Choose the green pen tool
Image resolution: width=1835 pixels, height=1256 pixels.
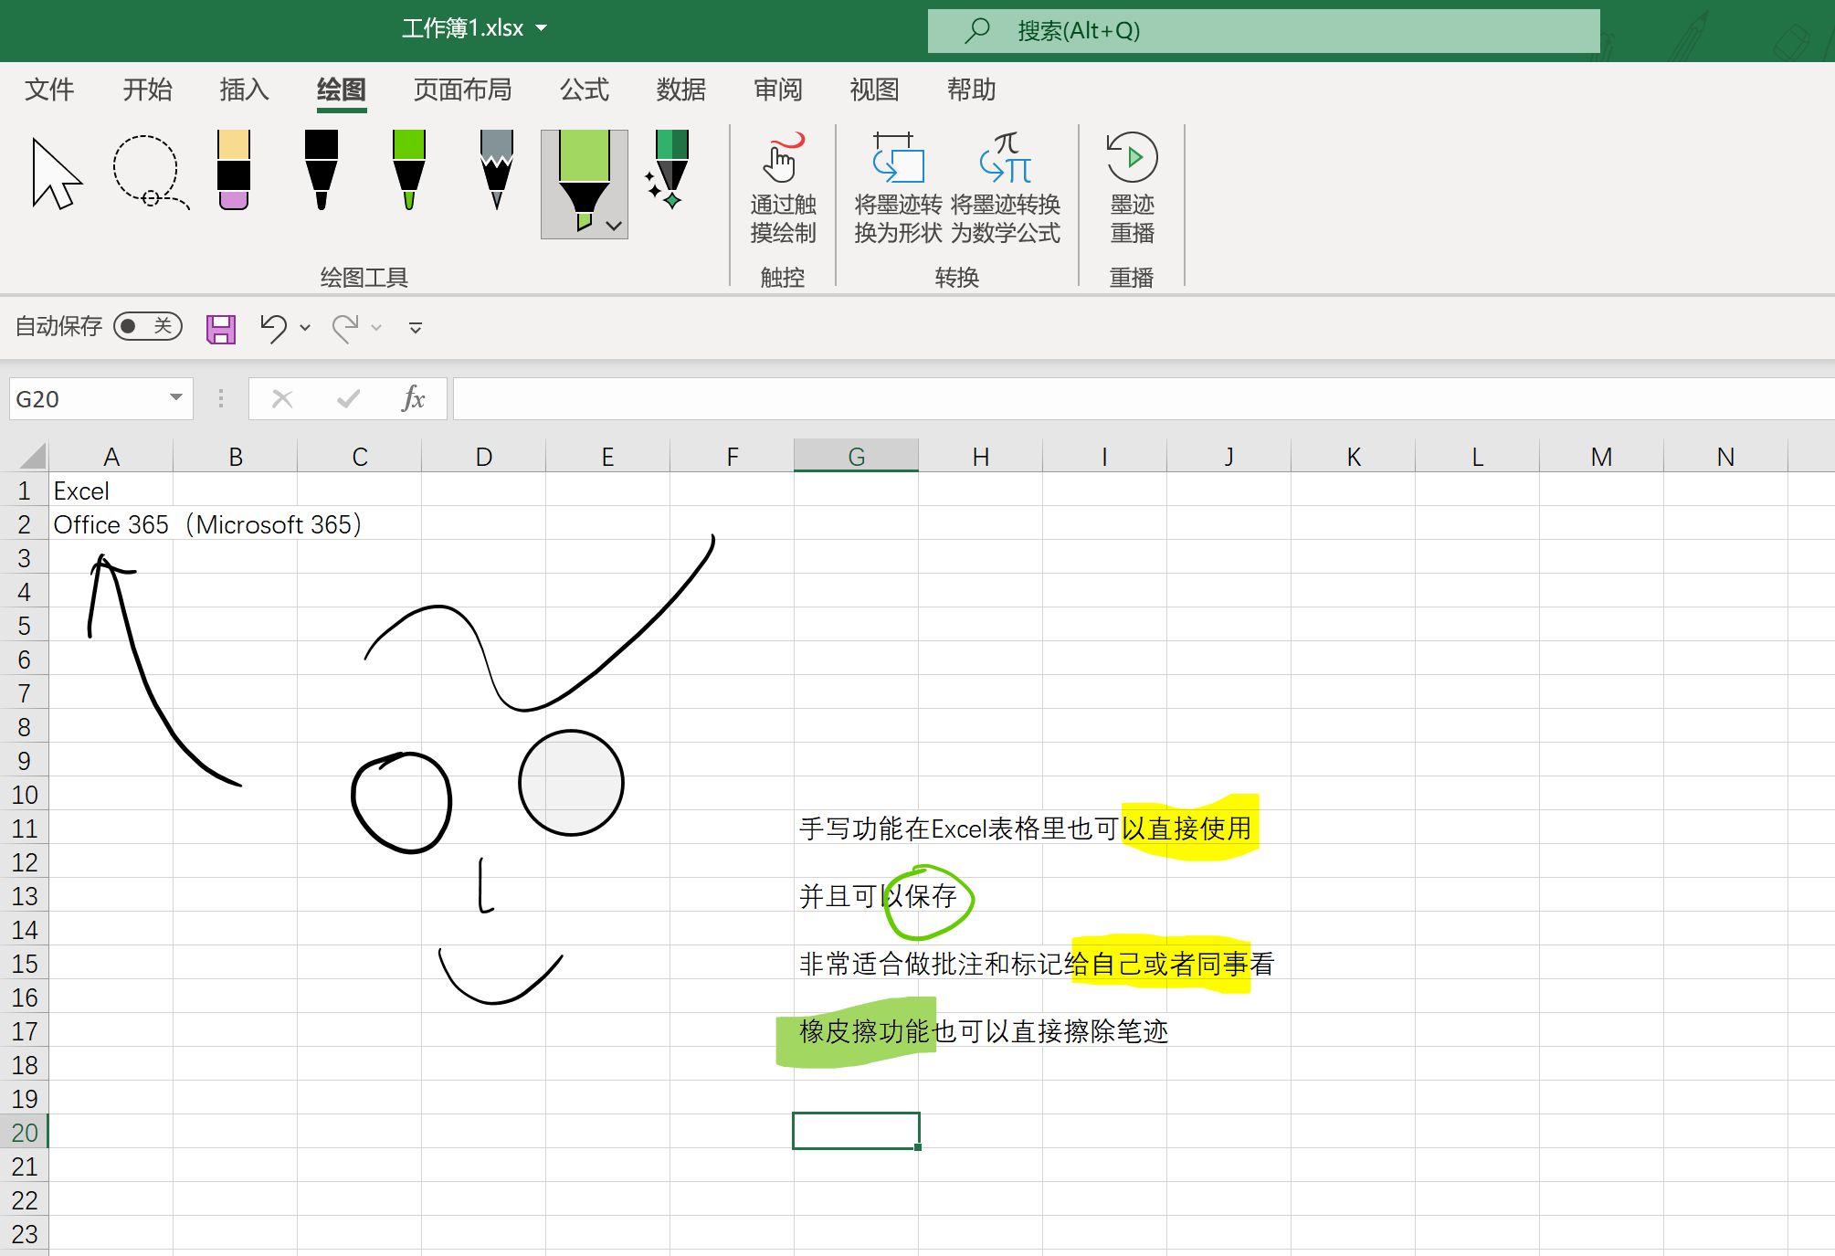click(408, 171)
